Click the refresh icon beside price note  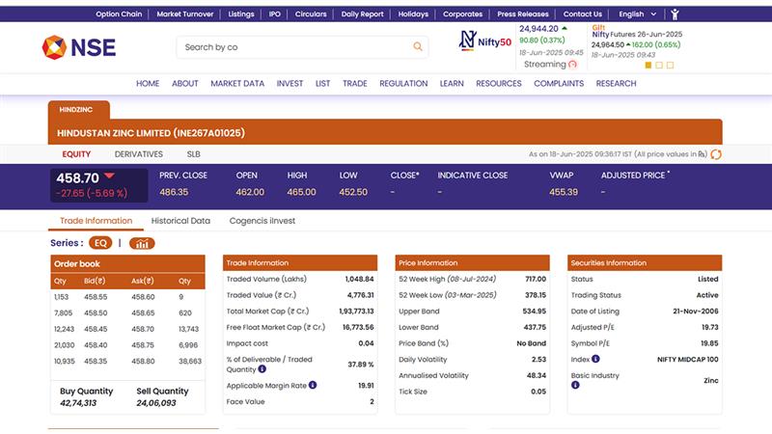coord(716,154)
